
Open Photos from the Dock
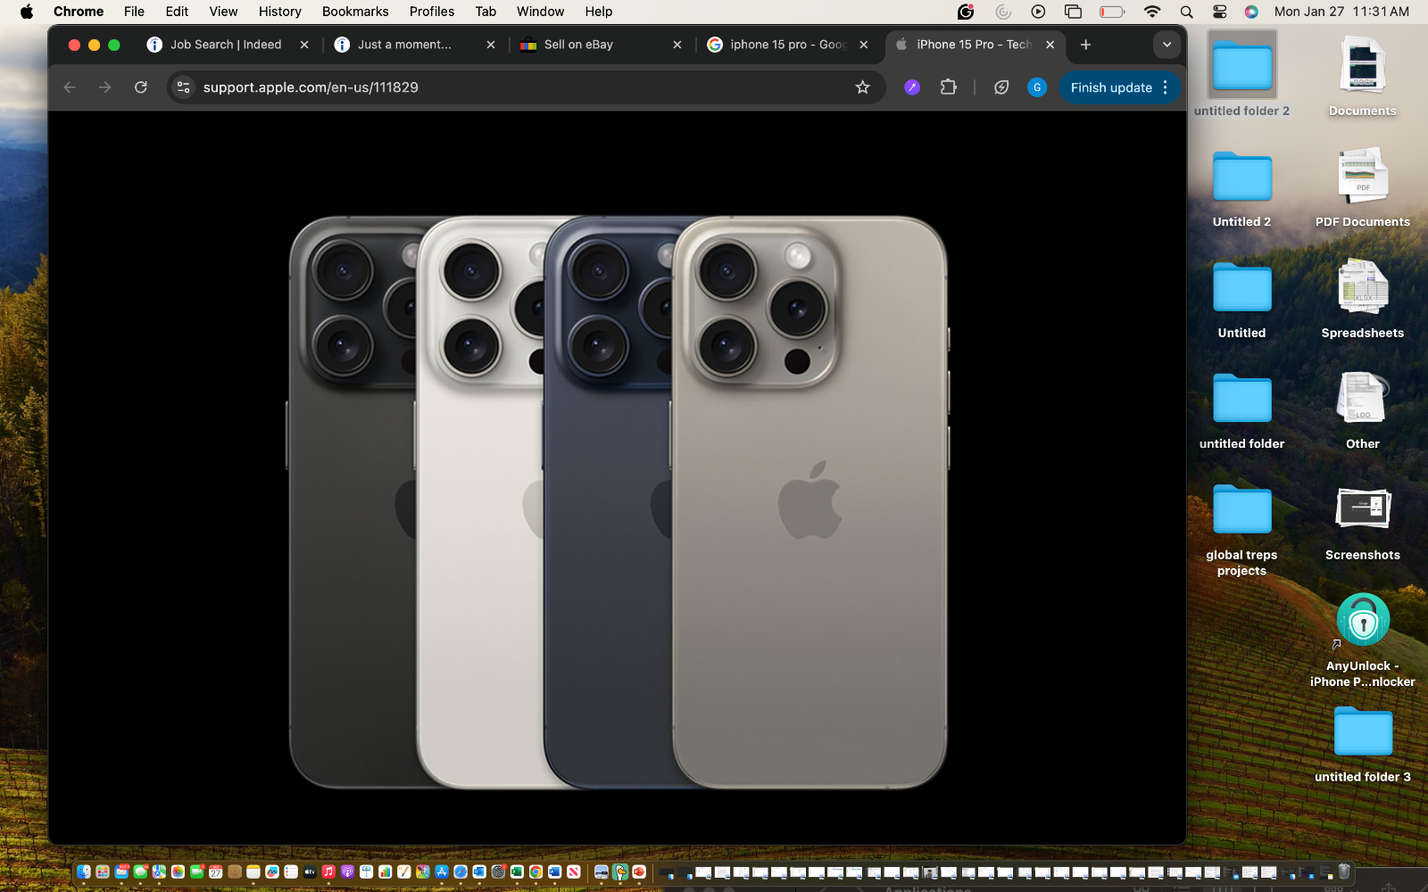click(x=178, y=871)
